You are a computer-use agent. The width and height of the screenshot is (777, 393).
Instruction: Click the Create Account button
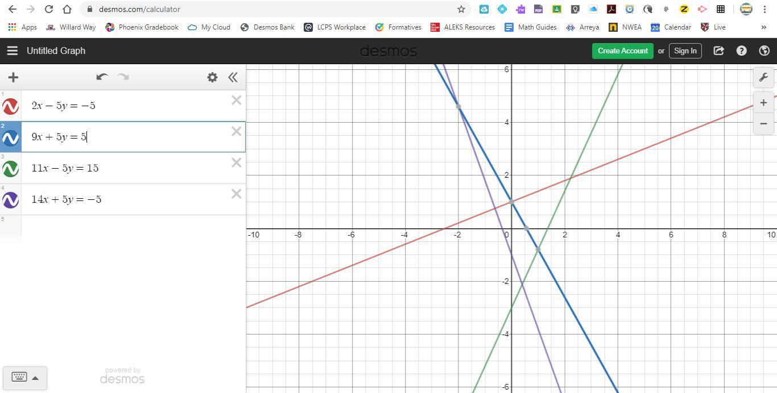click(x=622, y=51)
